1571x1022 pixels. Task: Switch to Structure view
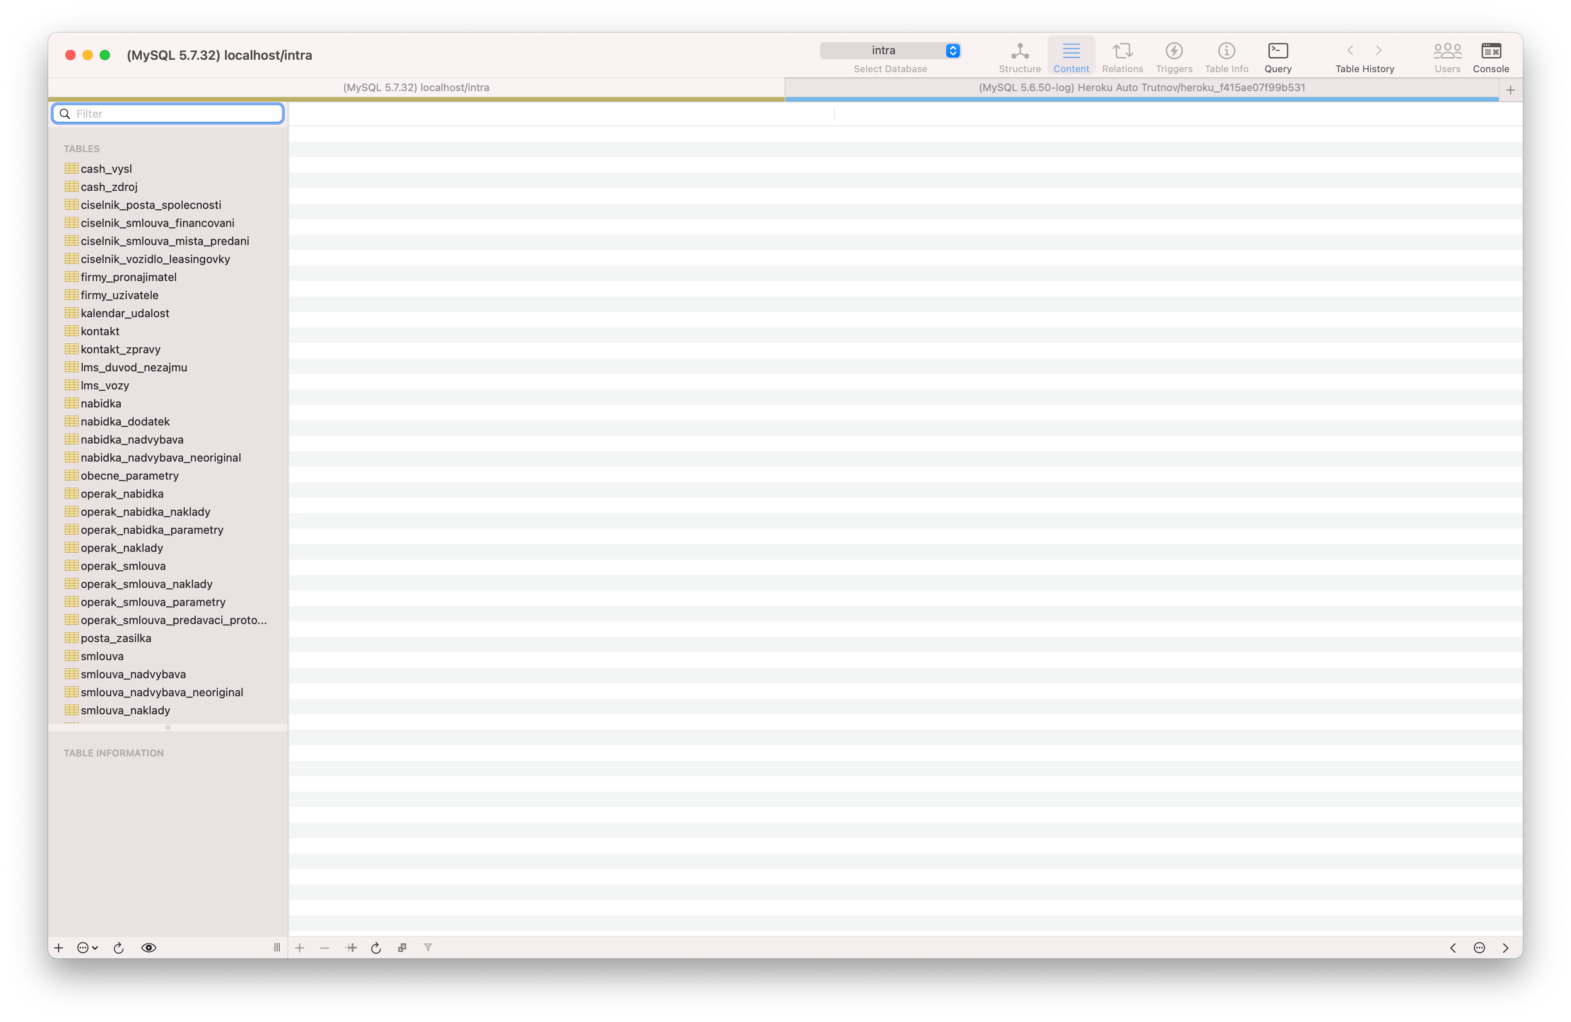coord(1019,56)
